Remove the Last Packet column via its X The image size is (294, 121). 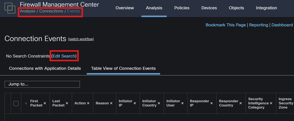coord(67,103)
